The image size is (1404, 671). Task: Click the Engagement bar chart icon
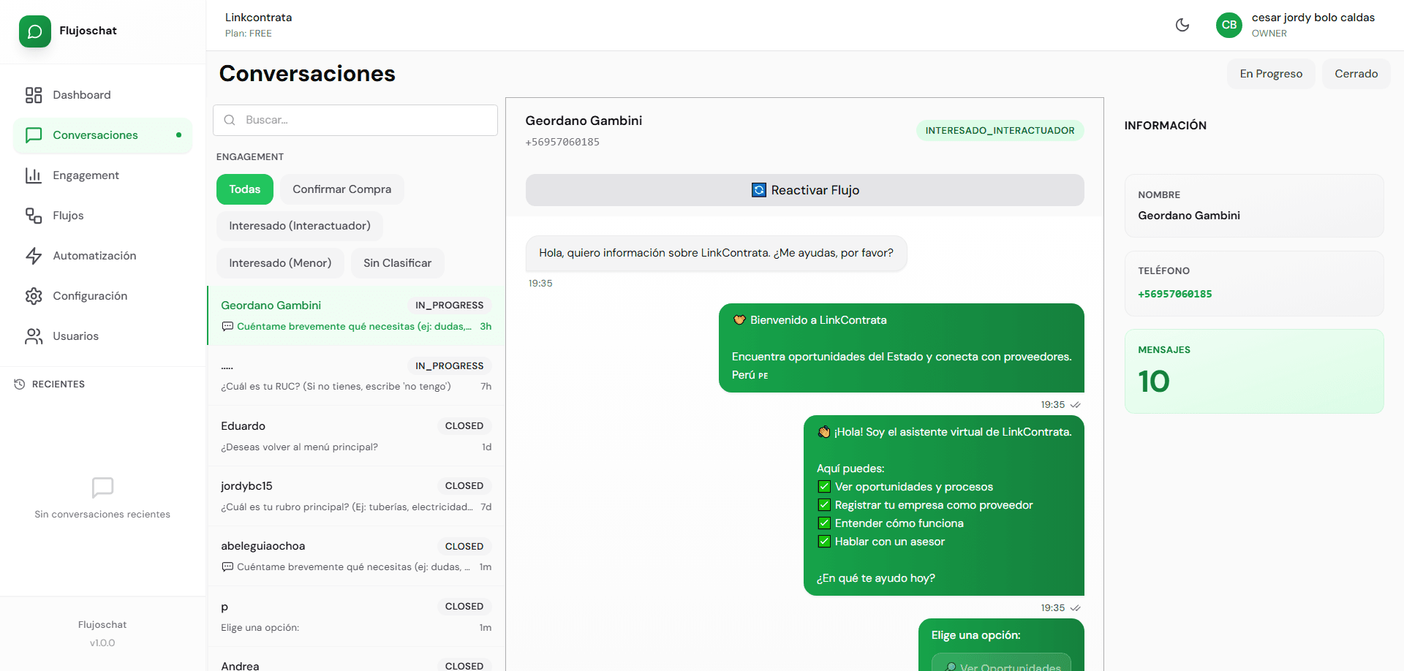point(34,175)
